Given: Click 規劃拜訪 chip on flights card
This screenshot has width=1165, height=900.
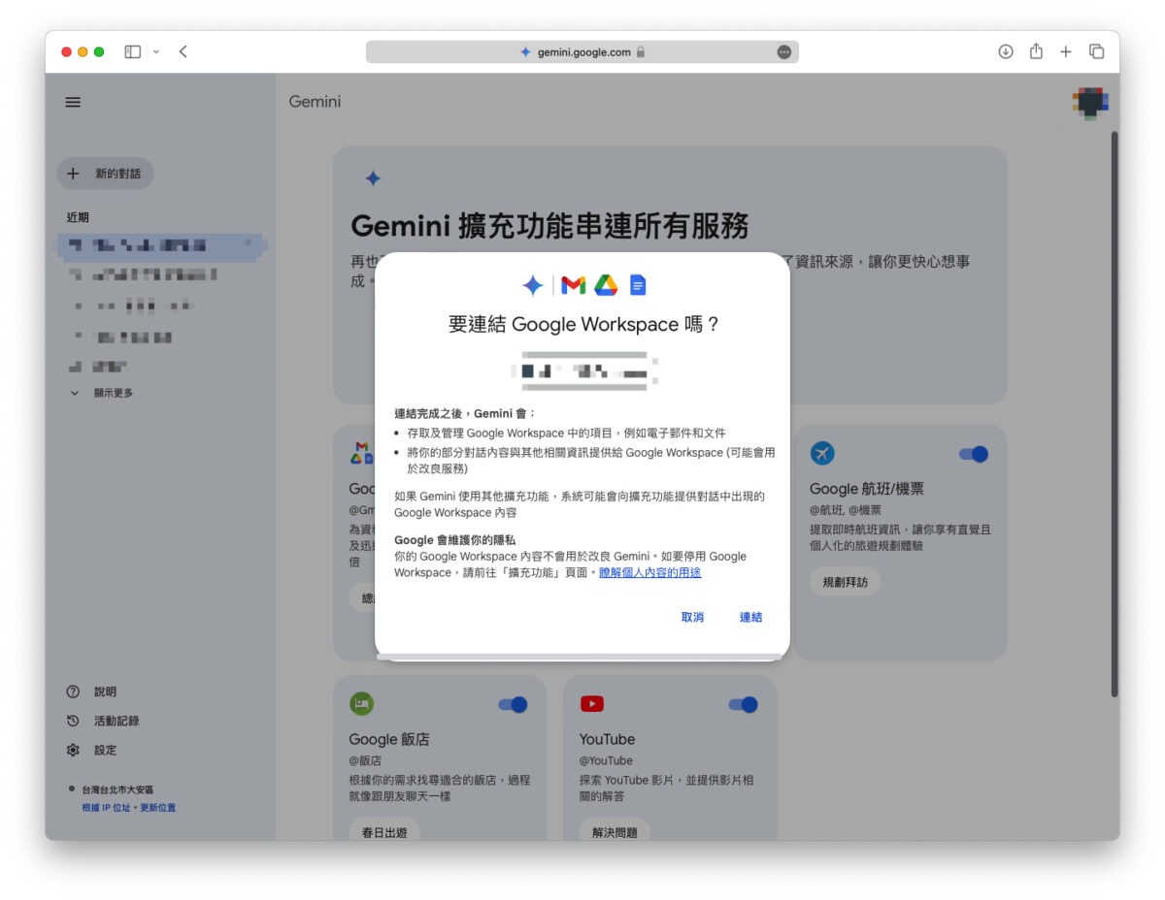Looking at the screenshot, I should [x=845, y=582].
